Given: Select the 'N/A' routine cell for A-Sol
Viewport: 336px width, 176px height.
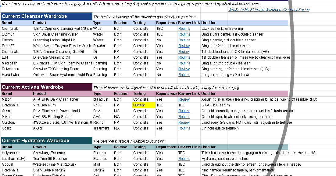Looking at the screenshot, I should [123, 128].
